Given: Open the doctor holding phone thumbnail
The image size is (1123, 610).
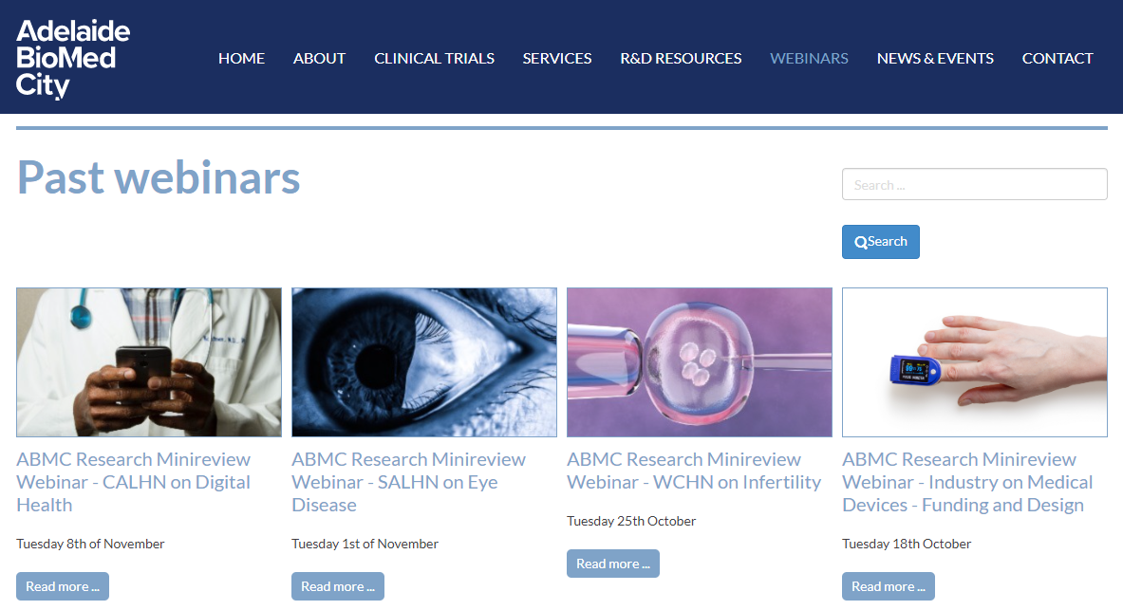Looking at the screenshot, I should pyautogui.click(x=149, y=361).
